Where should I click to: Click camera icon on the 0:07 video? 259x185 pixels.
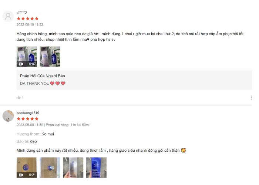tap(21, 64)
